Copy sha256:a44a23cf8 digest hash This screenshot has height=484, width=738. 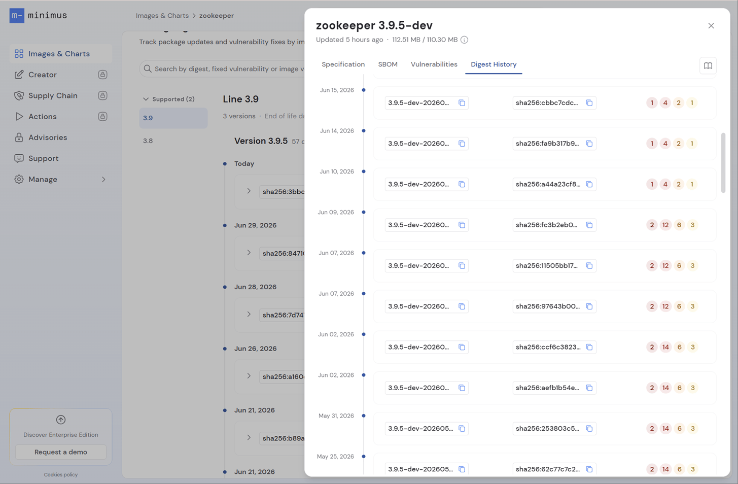pyautogui.click(x=589, y=184)
